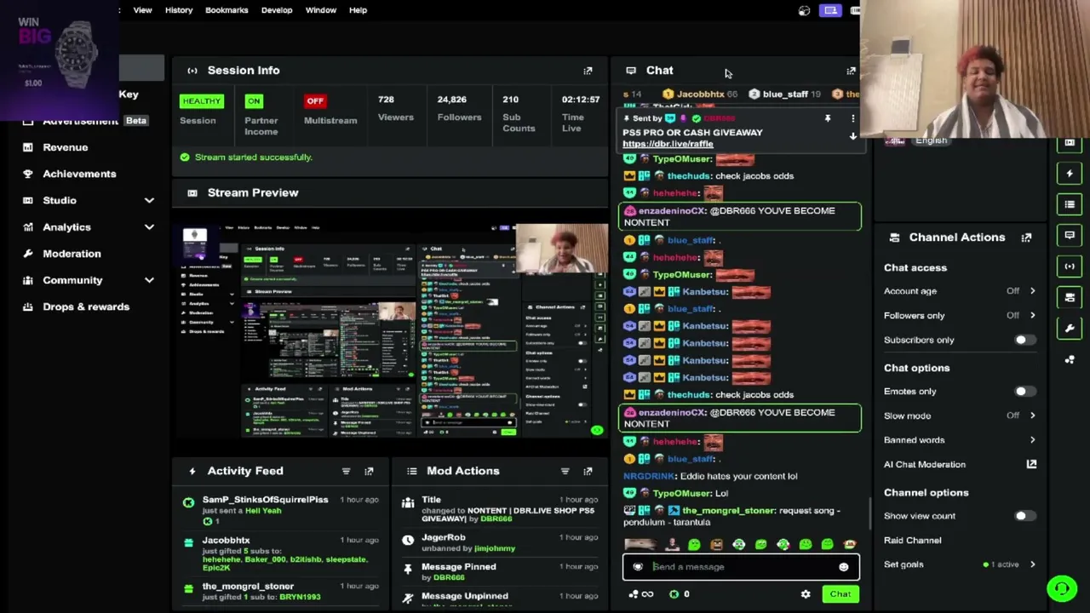
Task: Click the lightning bolt sidebar icon
Action: [1070, 174]
